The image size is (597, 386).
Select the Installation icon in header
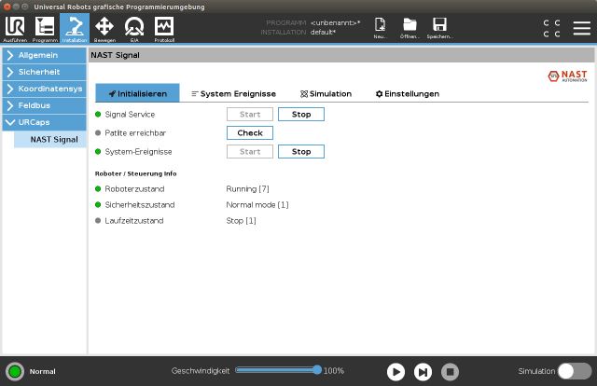[74, 28]
